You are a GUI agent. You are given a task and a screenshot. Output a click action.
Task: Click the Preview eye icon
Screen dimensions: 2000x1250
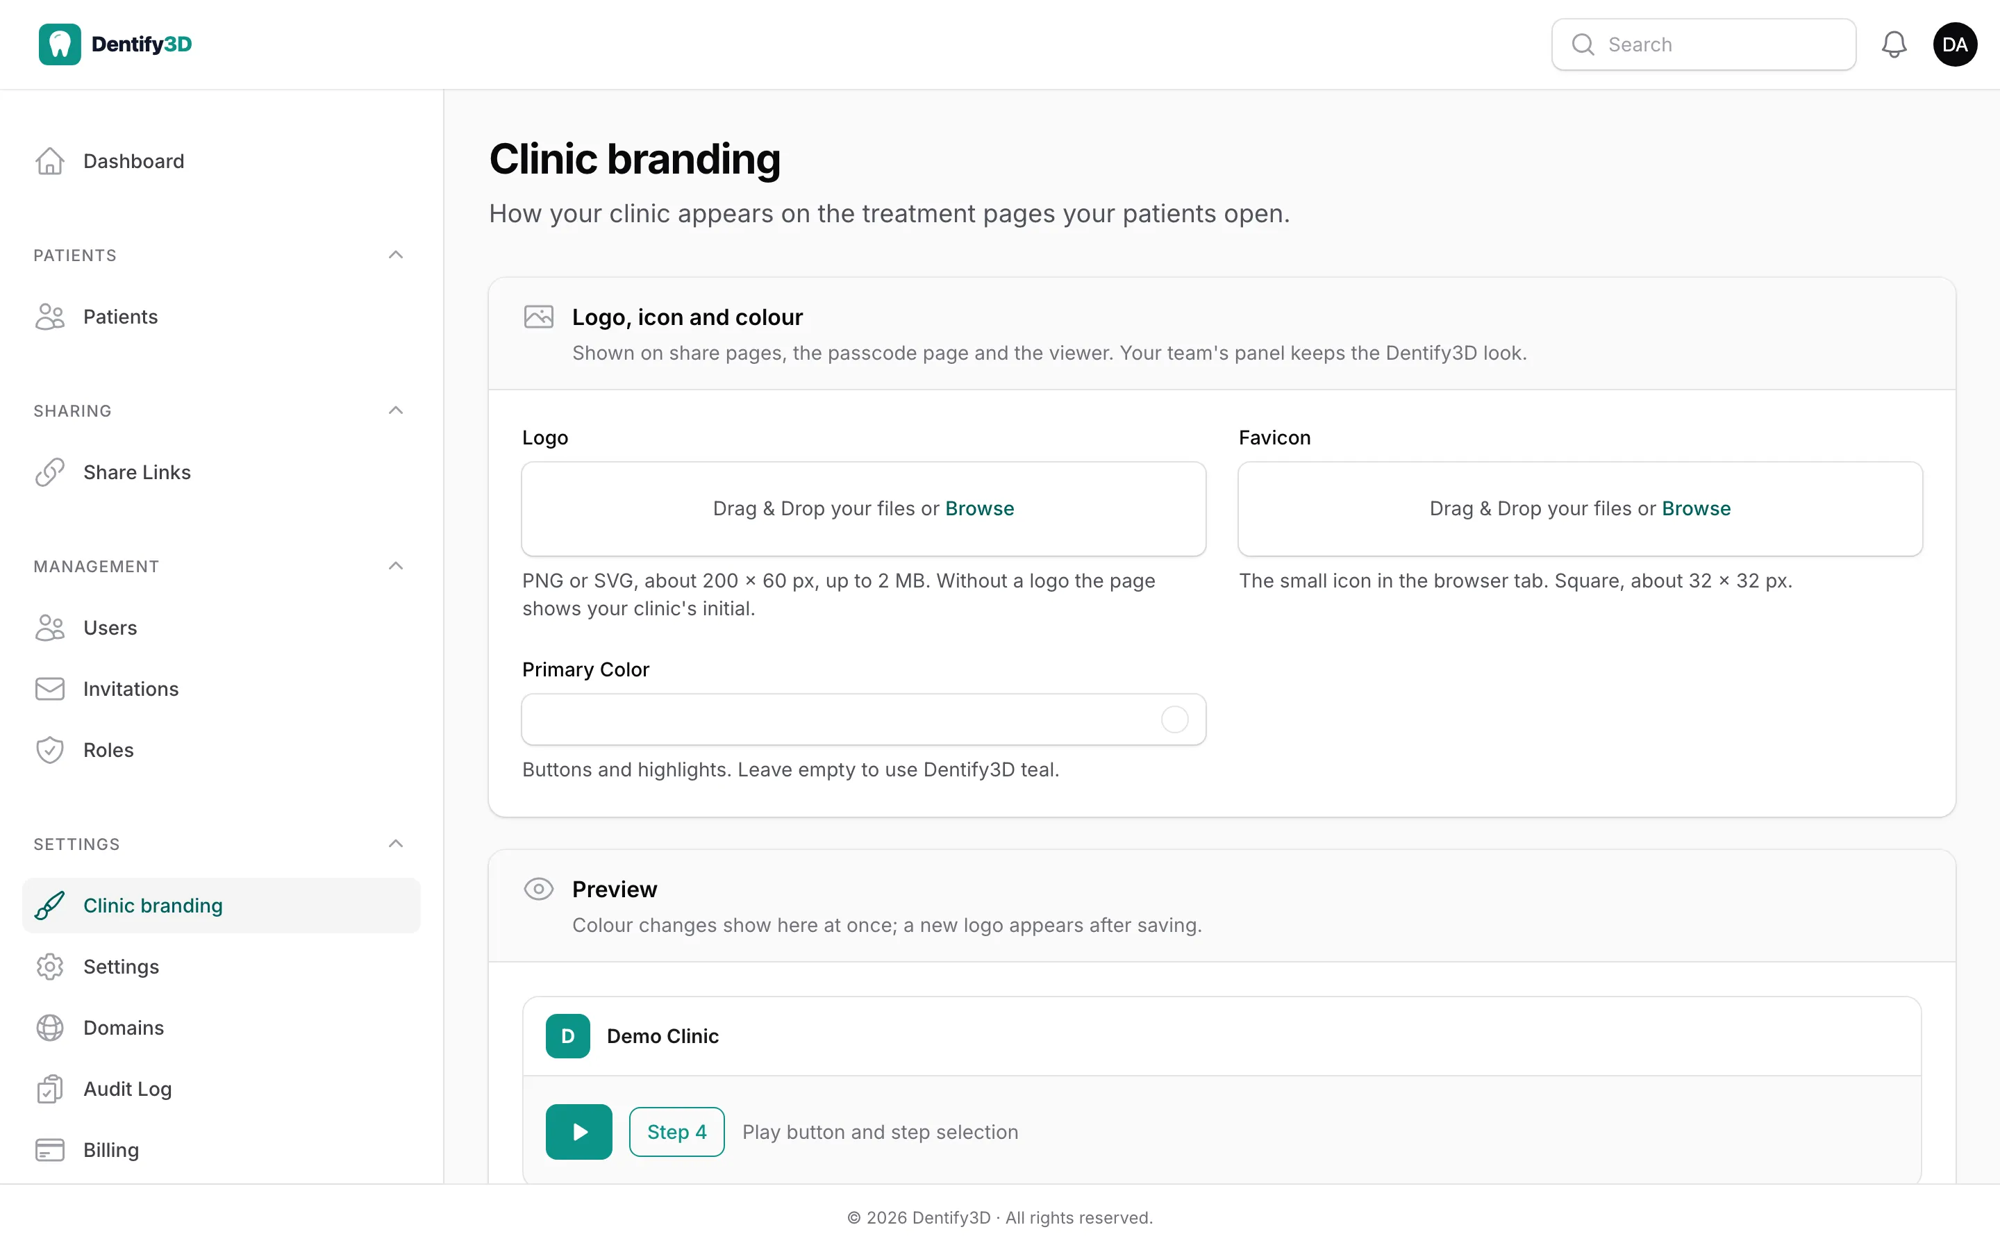click(x=538, y=889)
